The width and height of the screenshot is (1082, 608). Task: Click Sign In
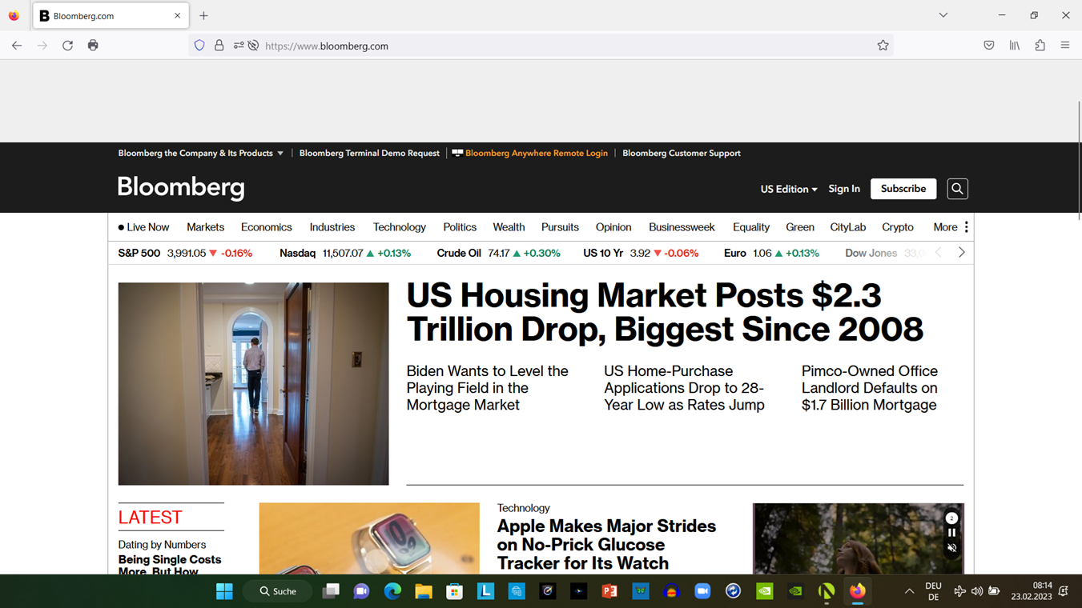coord(844,189)
